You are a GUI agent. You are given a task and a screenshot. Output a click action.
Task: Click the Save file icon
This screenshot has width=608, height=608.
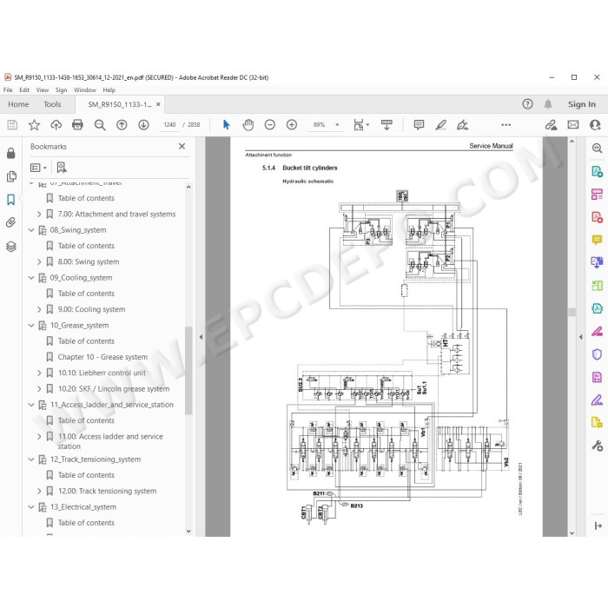pos(12,125)
